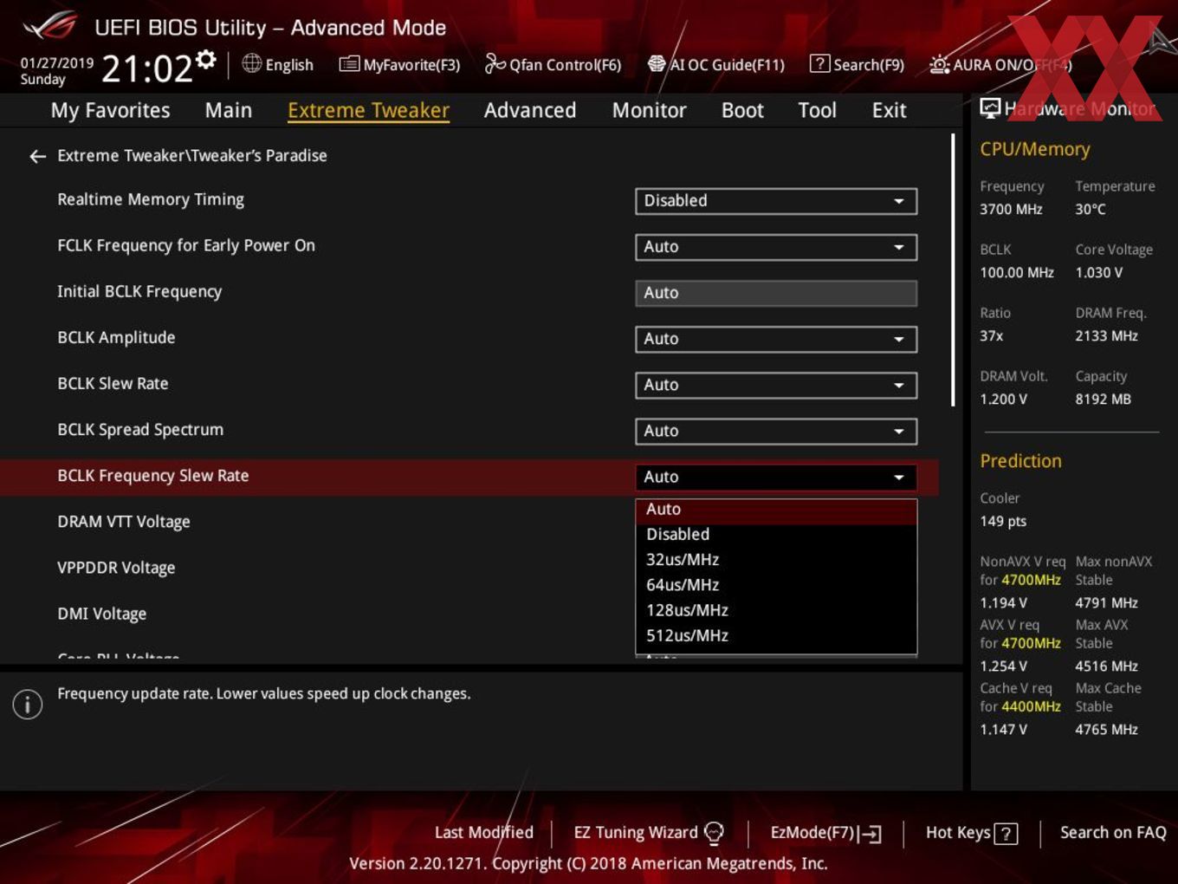
Task: Collapse BCLK Frequency Slew Rate dropdown
Action: point(776,477)
